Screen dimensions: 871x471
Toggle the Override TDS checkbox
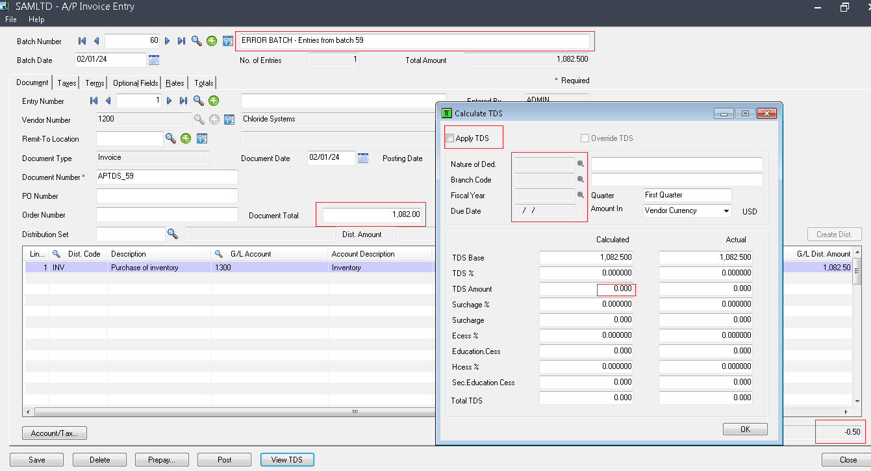coord(585,138)
